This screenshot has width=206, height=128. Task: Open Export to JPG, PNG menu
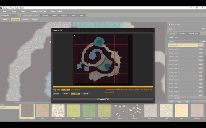click(38, 11)
